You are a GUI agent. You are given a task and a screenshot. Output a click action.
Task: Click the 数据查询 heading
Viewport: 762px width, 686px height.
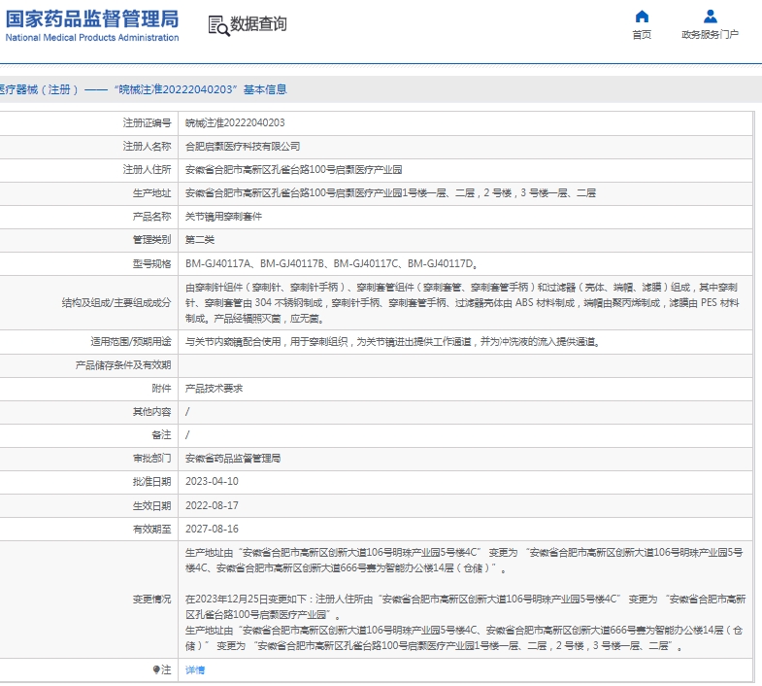click(x=258, y=24)
